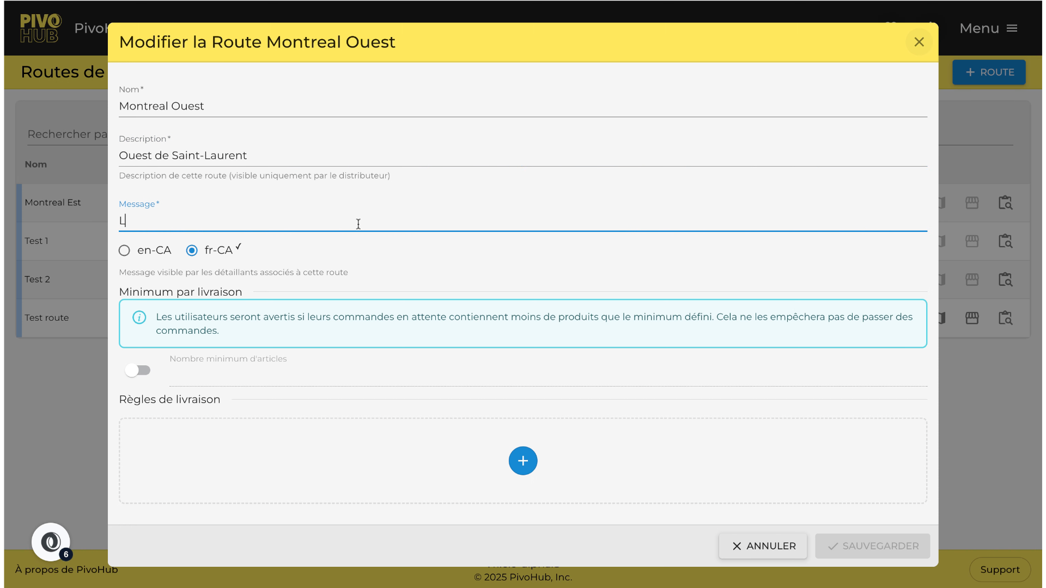This screenshot has height=588, width=1046.
Task: Click the Nom input field
Action: click(x=522, y=106)
